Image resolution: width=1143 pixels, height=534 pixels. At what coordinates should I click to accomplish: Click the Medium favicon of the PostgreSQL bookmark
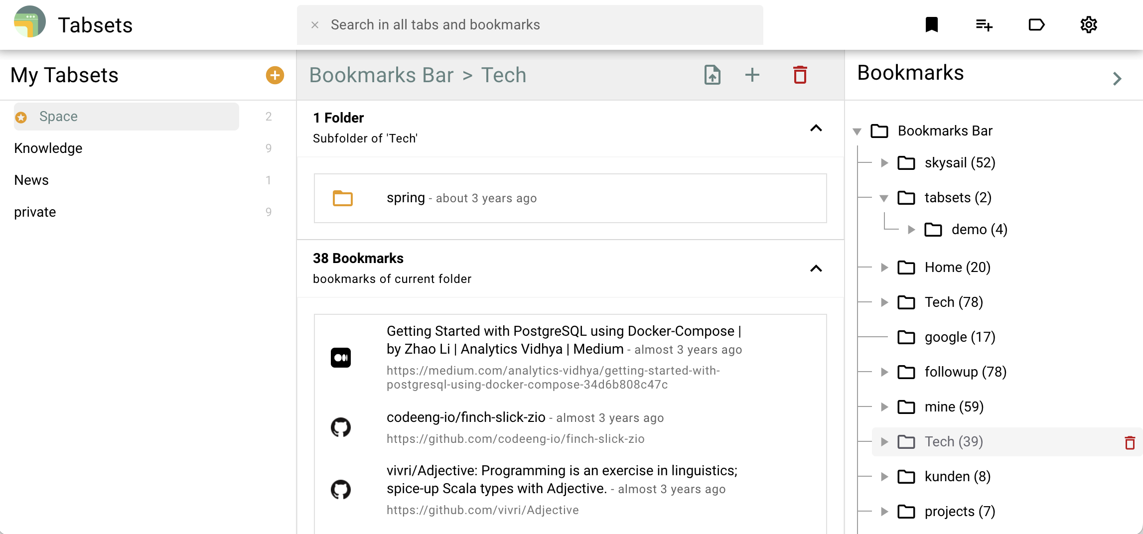(341, 358)
